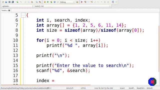Open the <global> scope dropdown
Screen dimensions: 160x90
(x=17, y=6)
